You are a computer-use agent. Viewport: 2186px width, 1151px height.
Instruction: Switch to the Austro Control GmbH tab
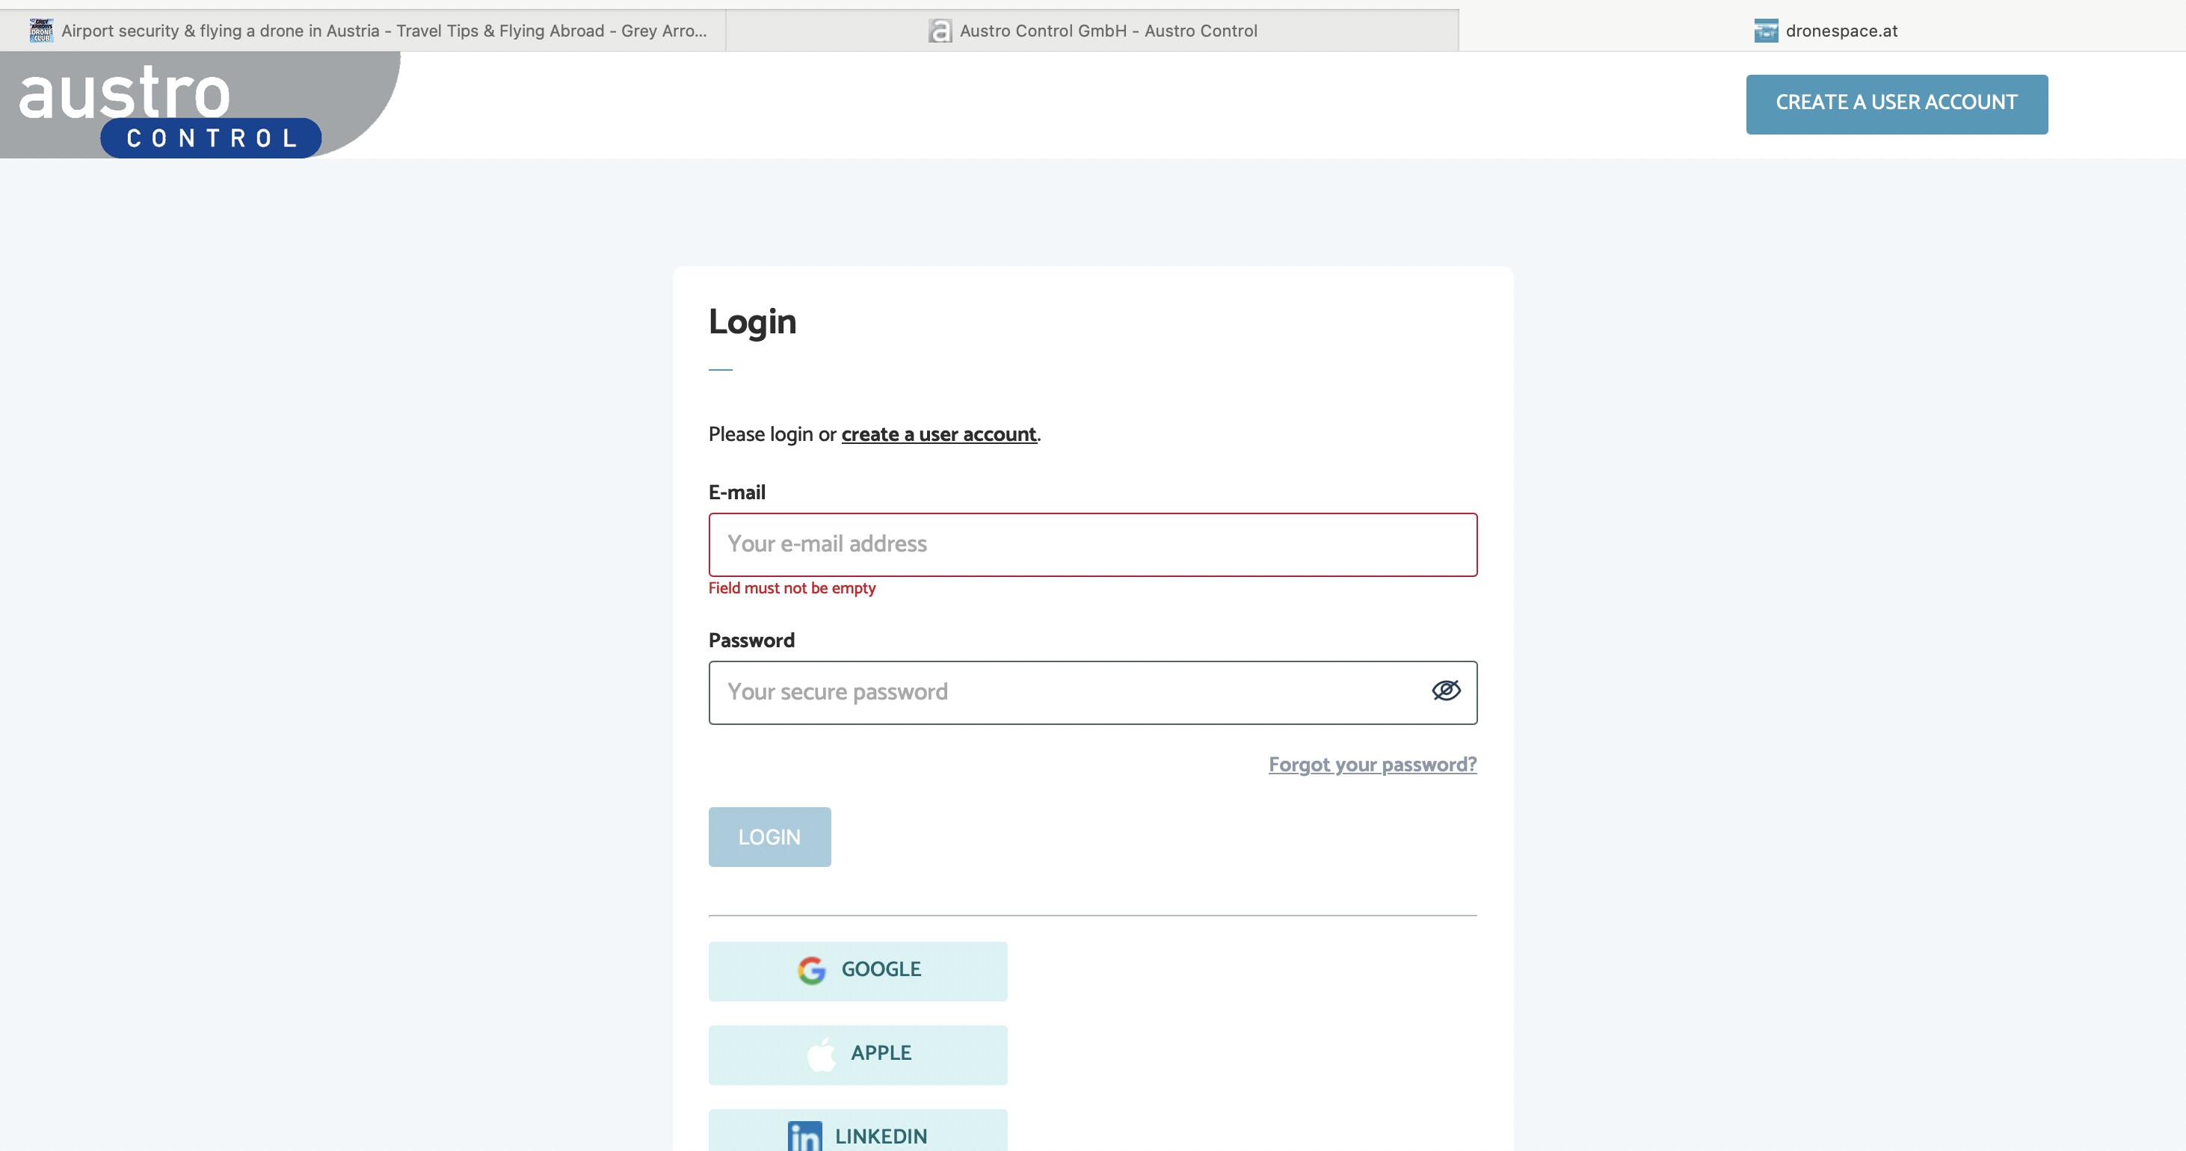click(1107, 31)
